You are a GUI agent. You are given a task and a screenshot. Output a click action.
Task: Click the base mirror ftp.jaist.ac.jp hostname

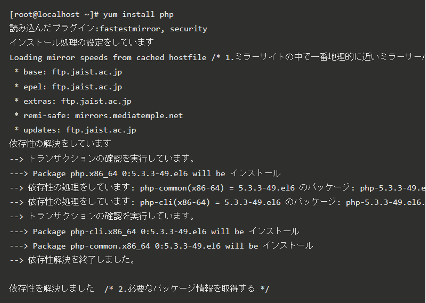pos(87,72)
